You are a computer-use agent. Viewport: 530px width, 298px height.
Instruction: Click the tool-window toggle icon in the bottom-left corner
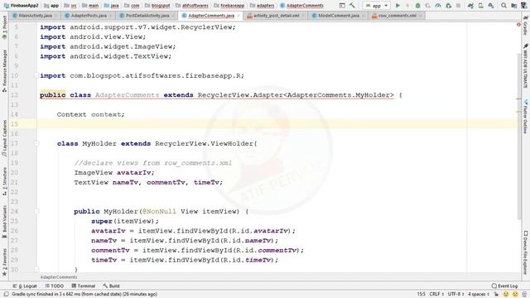tap(6, 295)
